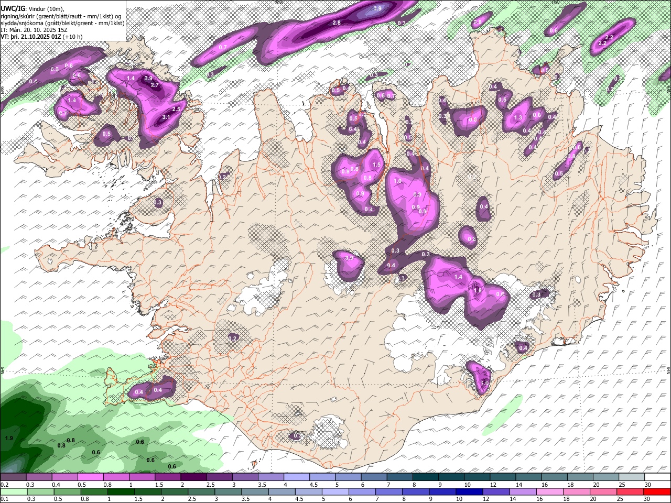Click the '0.2' value on the map in west Iceland

coord(233,338)
